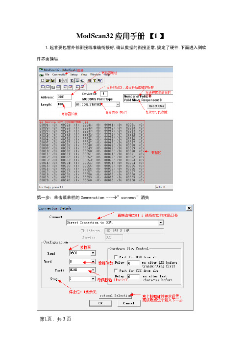Expand the Baud rate 9600 dropdown
This screenshot has width=243, height=344.
pos(93,253)
